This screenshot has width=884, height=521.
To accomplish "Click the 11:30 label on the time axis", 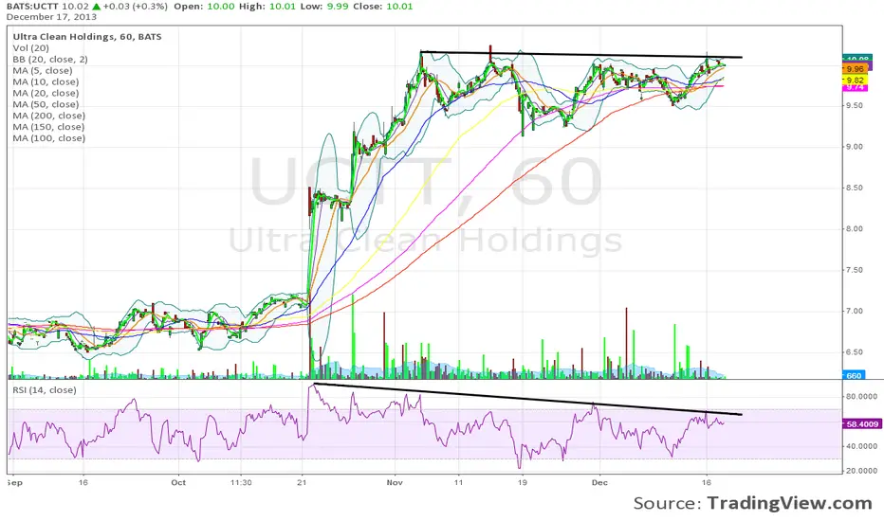I will [x=241, y=483].
